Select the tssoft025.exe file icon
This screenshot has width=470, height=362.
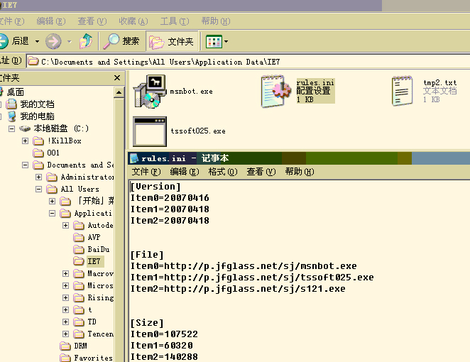pyautogui.click(x=150, y=131)
